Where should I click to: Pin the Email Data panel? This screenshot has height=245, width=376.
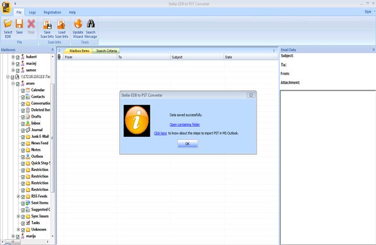pyautogui.click(x=373, y=50)
